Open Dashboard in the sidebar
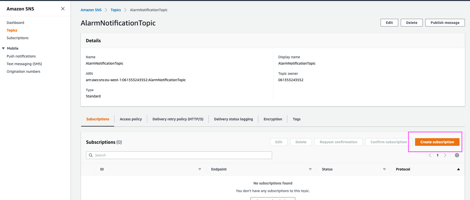Image resolution: width=470 pixels, height=200 pixels. (x=15, y=23)
